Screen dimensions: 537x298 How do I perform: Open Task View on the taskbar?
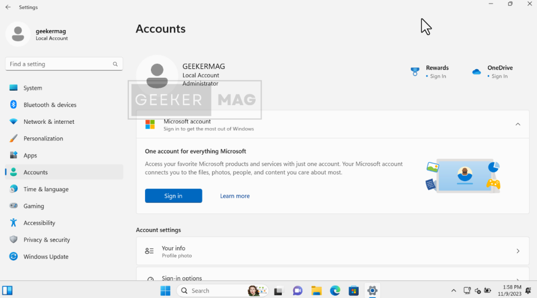coord(278,291)
